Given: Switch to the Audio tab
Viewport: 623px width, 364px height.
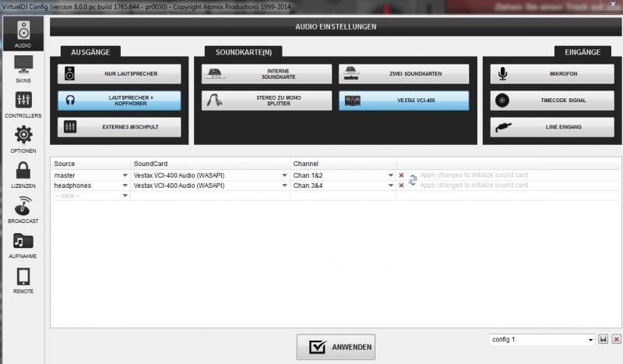Looking at the screenshot, I should click(23, 34).
